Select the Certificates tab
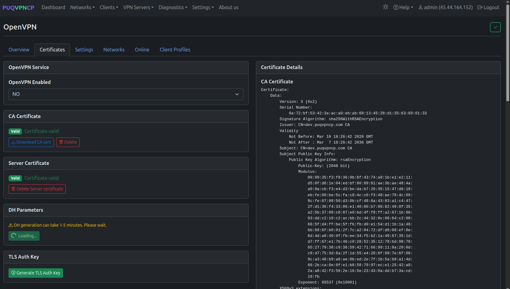 click(52, 50)
